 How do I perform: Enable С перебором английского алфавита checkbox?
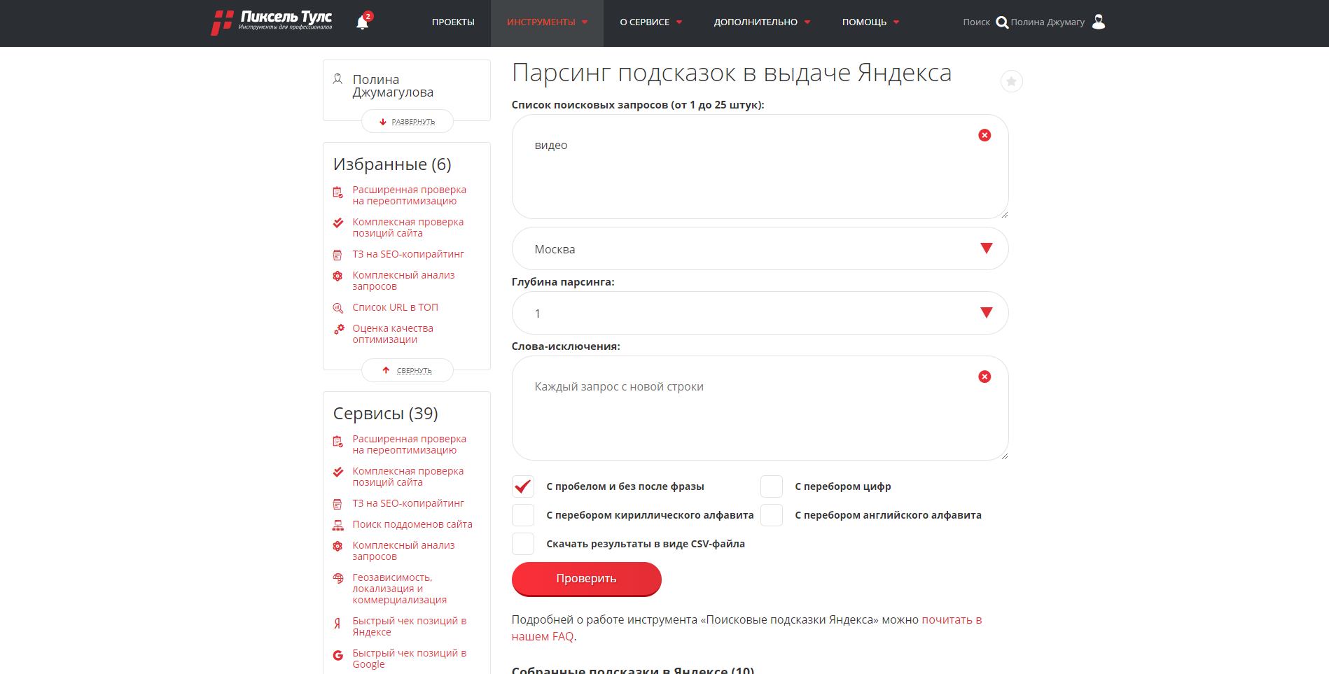772,515
